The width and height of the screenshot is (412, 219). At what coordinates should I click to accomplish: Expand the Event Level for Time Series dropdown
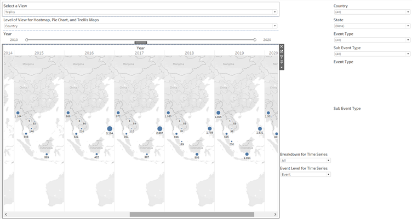point(305,175)
